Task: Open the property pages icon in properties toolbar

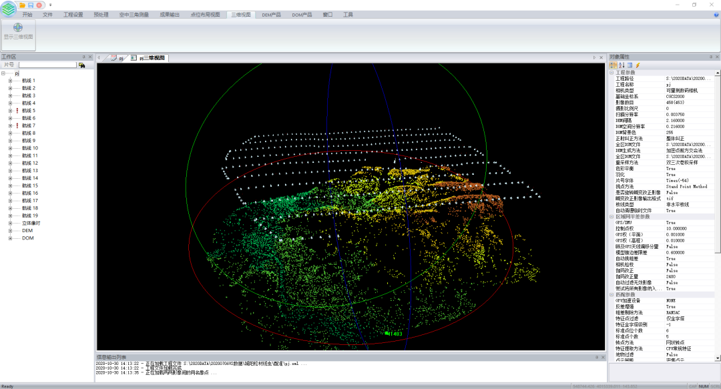Action: click(630, 65)
